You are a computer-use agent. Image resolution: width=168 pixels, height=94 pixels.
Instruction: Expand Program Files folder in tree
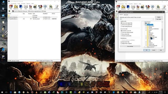(x=146, y=36)
